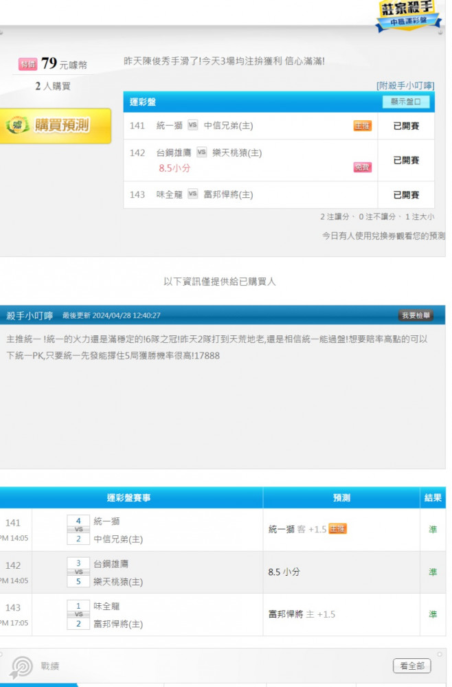The image size is (452, 687).
Task: Click the 莊家殺手 badge icon
Action: tap(408, 15)
